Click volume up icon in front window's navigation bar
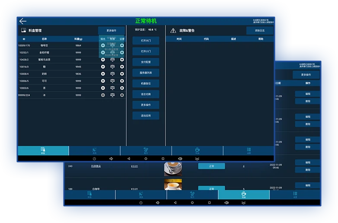This screenshot has width=338, height=223. [180, 159]
